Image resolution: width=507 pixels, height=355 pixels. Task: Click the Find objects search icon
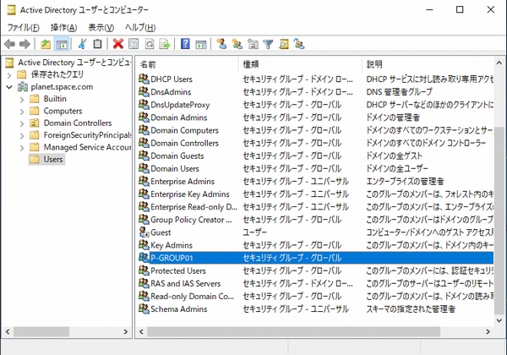(284, 44)
